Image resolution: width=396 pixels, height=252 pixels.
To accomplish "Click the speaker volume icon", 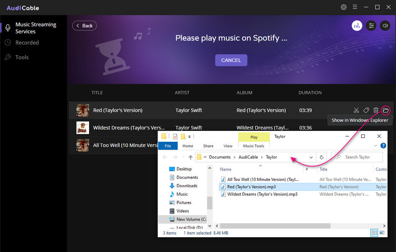I will click(x=385, y=26).
